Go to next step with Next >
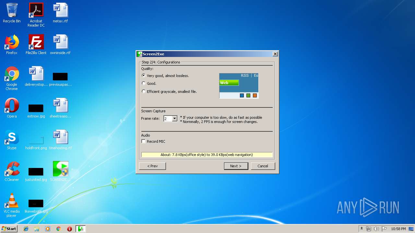The image size is (415, 233). (x=236, y=166)
